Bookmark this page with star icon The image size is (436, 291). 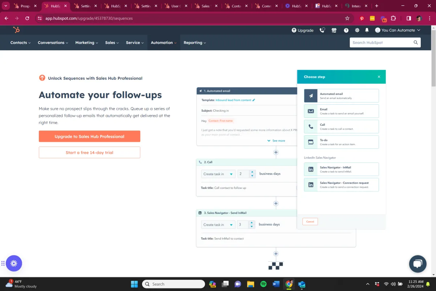tap(347, 18)
